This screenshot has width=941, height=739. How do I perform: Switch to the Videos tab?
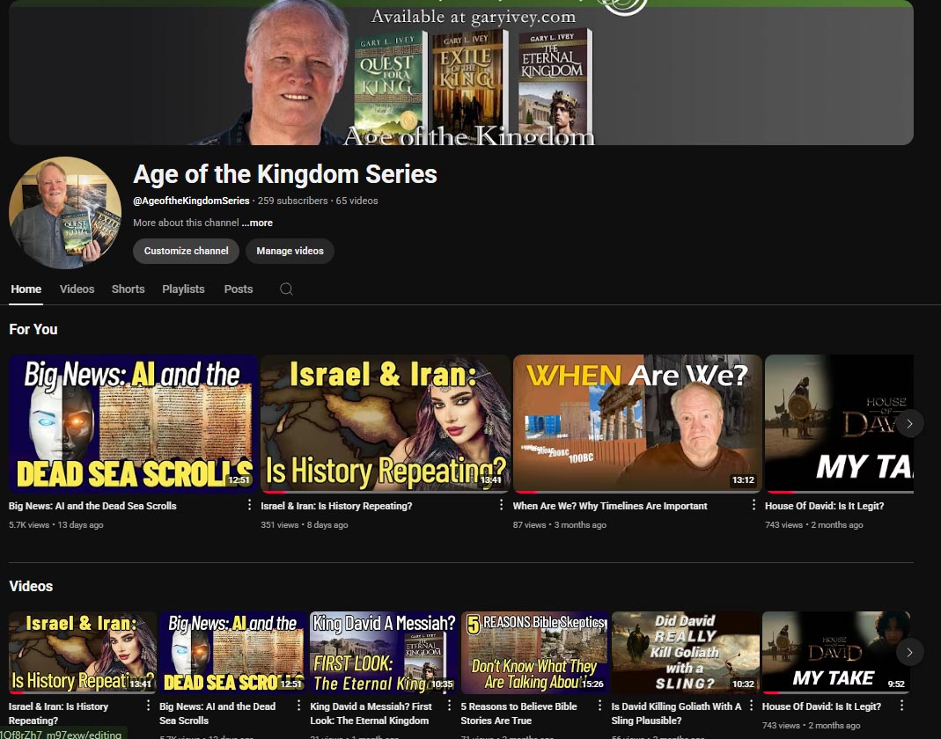[x=77, y=289]
